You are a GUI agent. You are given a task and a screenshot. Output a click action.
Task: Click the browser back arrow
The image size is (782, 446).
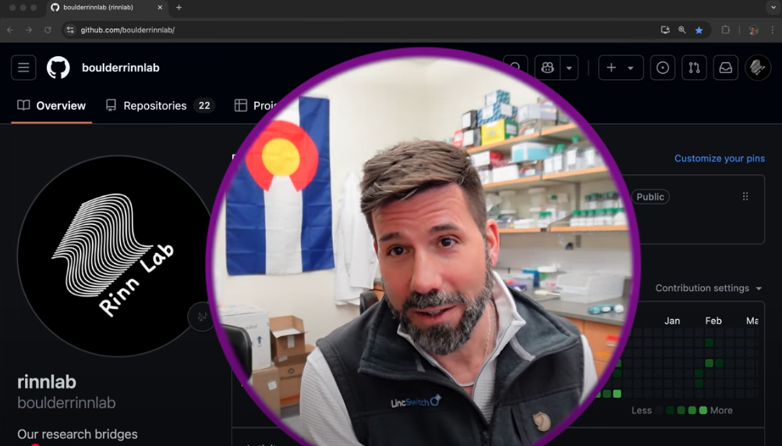point(10,30)
